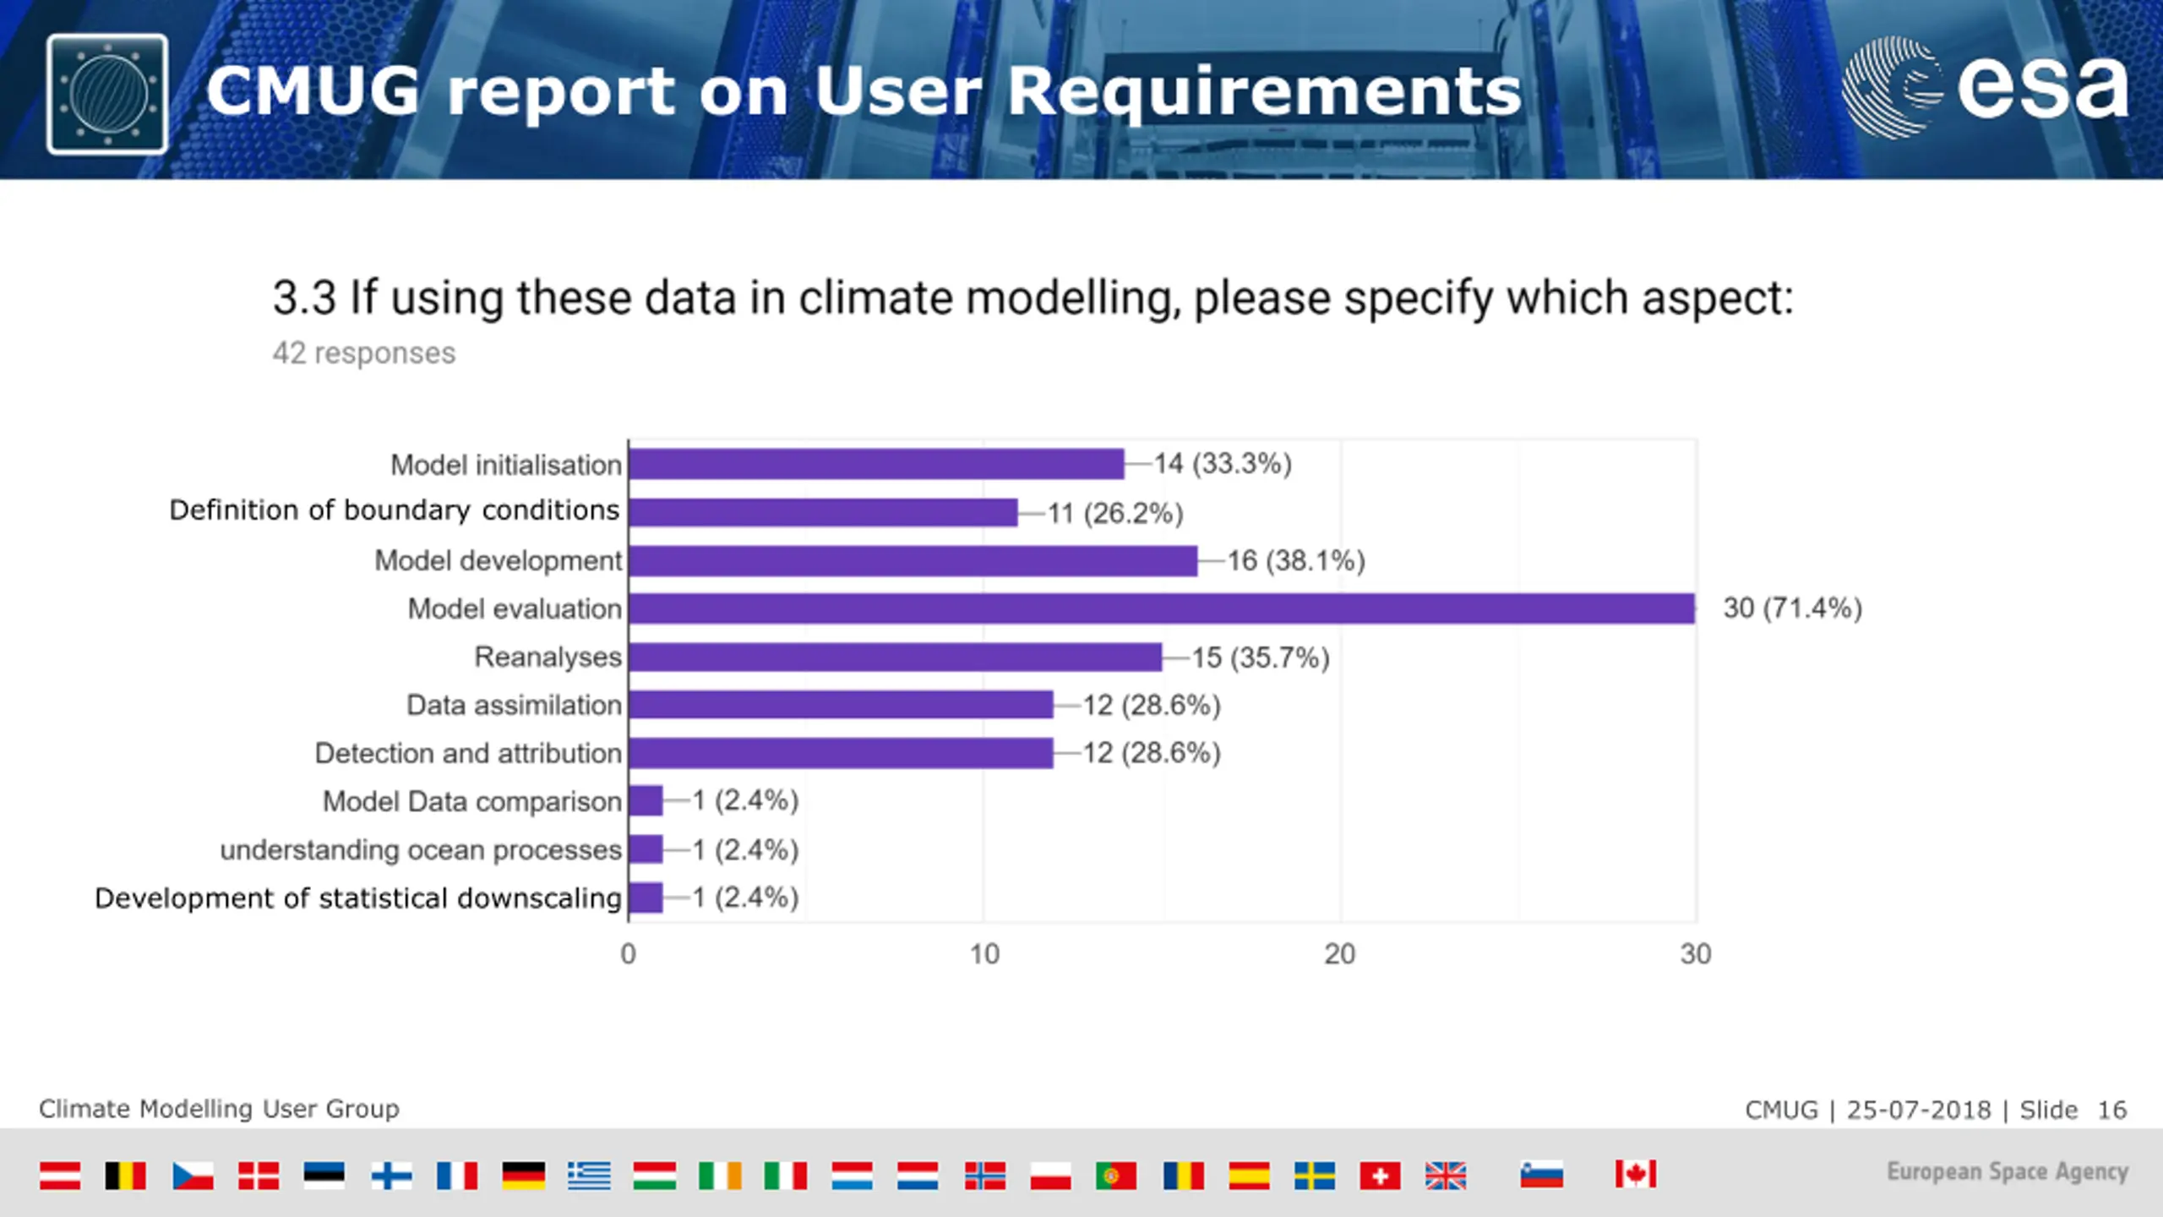Screen dimensions: 2163x1217
Task: Select the Norway flag icon
Action: [x=985, y=1176]
